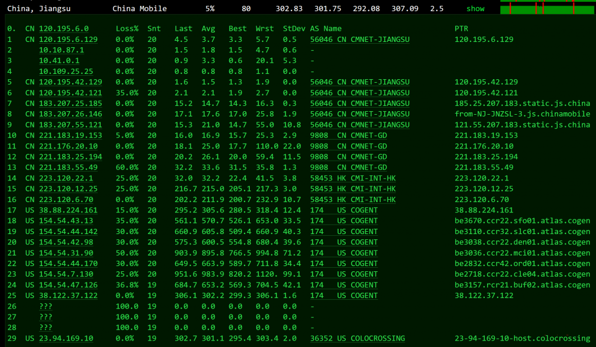The height and width of the screenshot is (347, 596).
Task: Open hop 13 IP 221.183.55.49
Action: (x=69, y=167)
